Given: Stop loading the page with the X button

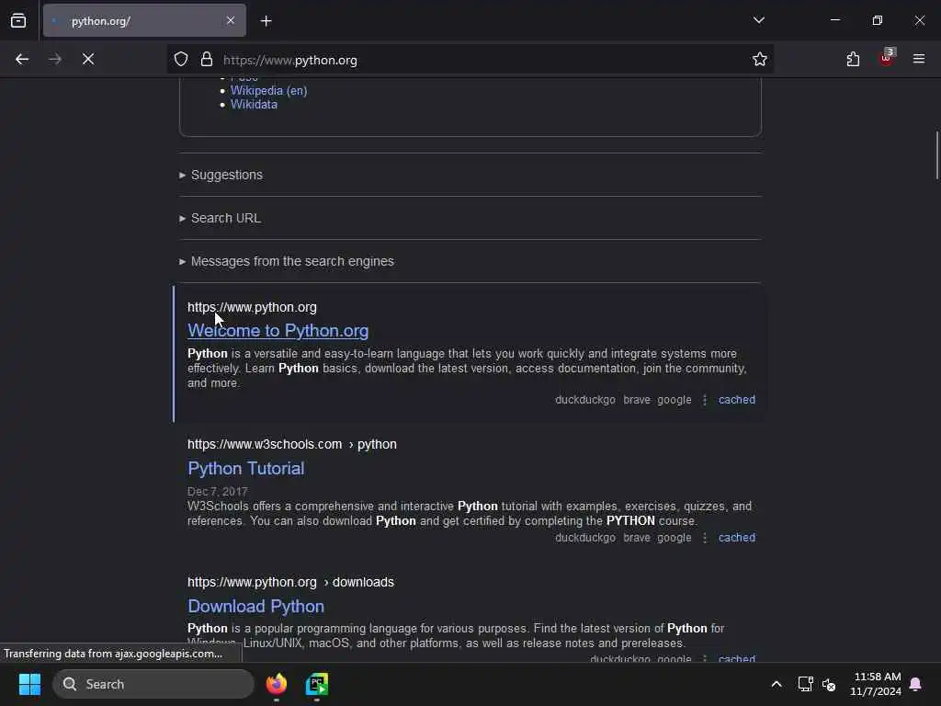Looking at the screenshot, I should (x=88, y=60).
